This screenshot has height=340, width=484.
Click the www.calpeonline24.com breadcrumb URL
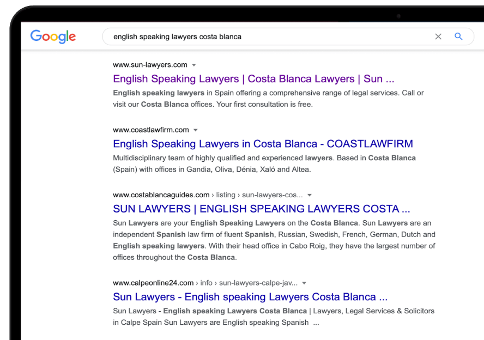point(205,283)
